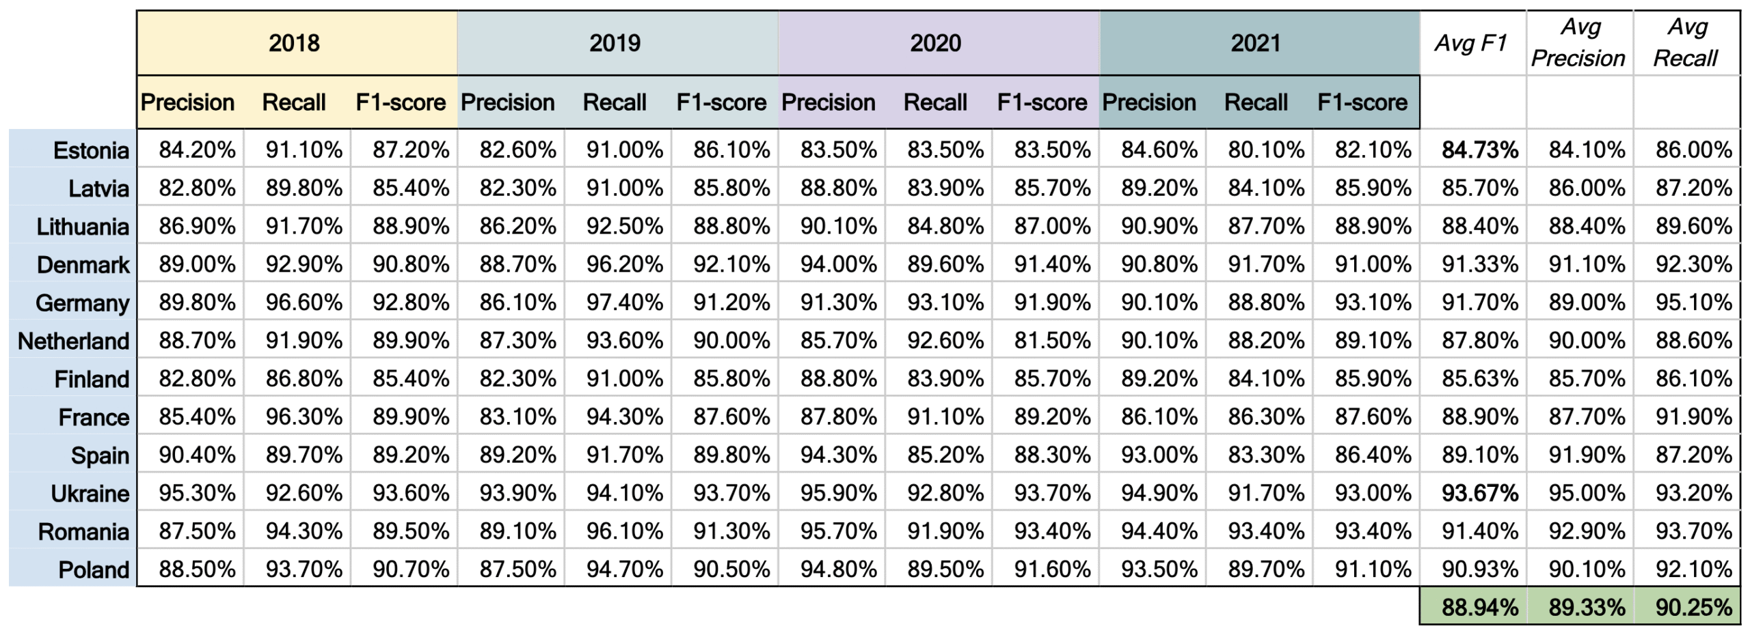The width and height of the screenshot is (1750, 633).
Task: Click the Ukraine row label
Action: point(90,493)
